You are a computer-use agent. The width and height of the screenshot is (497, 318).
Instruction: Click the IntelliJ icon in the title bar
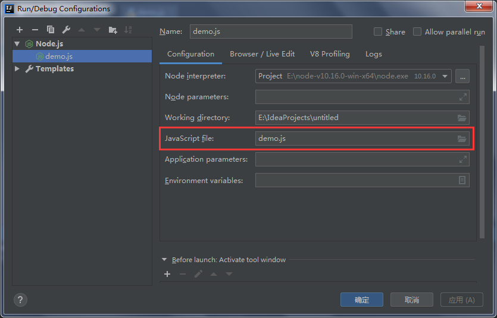[10, 8]
